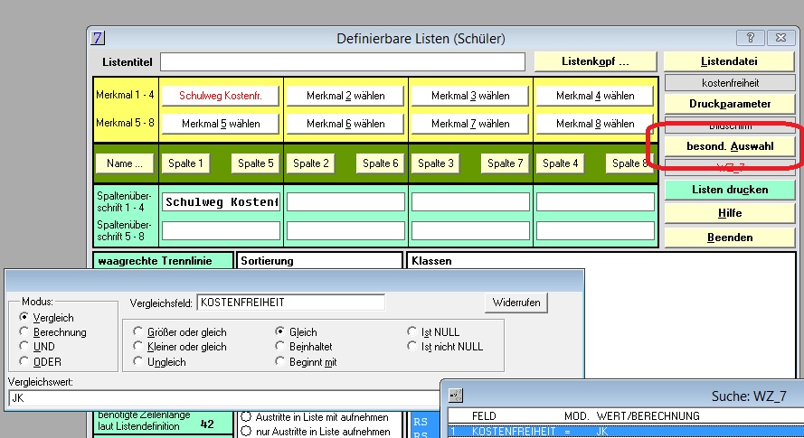This screenshot has width=804, height=438.
Task: Click Merkmal 6 wählen
Action: (345, 124)
